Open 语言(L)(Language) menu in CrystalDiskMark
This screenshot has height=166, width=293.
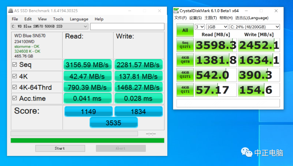[252, 18]
